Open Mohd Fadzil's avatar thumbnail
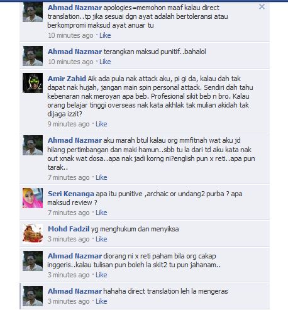288x310 pixels. [x=33, y=233]
